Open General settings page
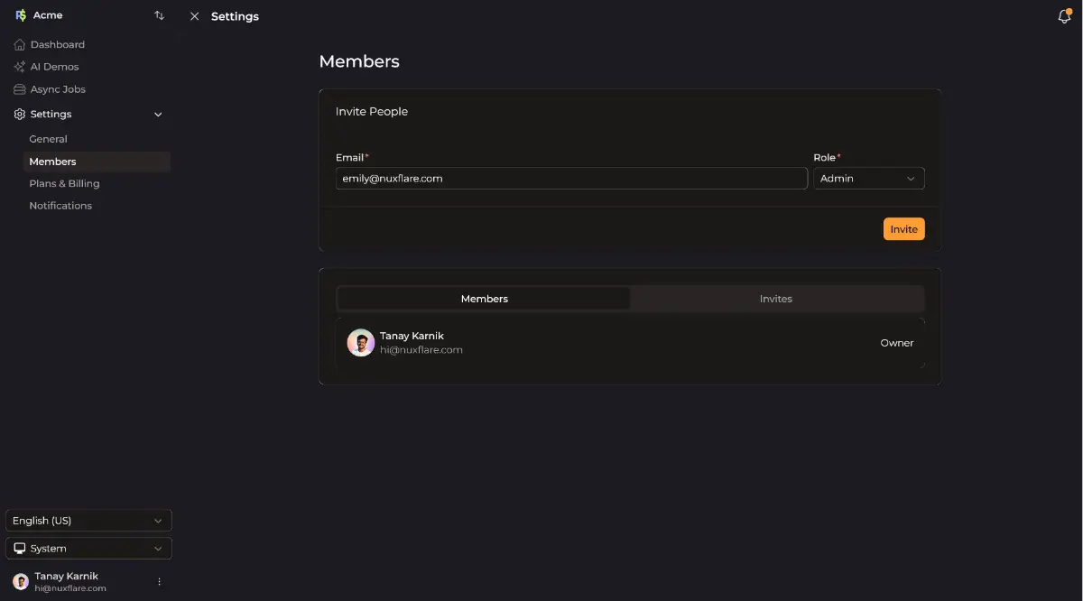1083x601 pixels. click(x=49, y=139)
